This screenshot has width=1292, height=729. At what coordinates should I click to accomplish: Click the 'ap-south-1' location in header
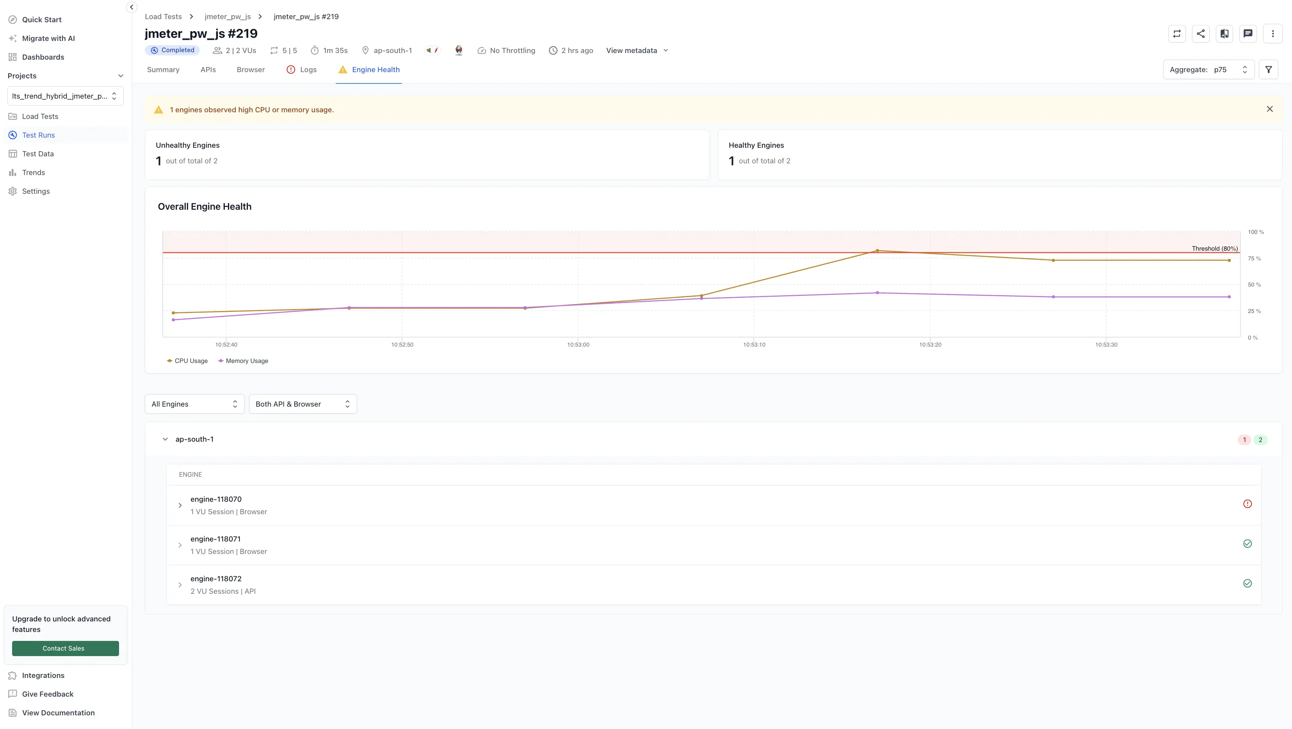(x=393, y=51)
